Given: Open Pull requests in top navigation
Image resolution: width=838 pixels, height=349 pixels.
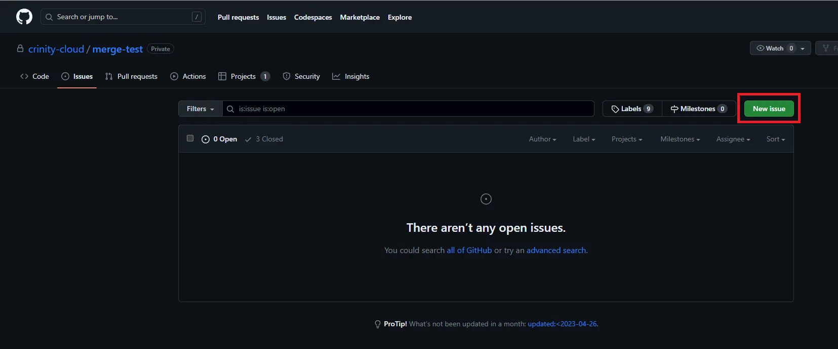Looking at the screenshot, I should pos(238,17).
